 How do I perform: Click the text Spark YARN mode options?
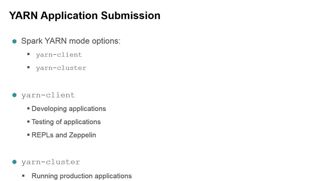pyautogui.click(x=71, y=41)
